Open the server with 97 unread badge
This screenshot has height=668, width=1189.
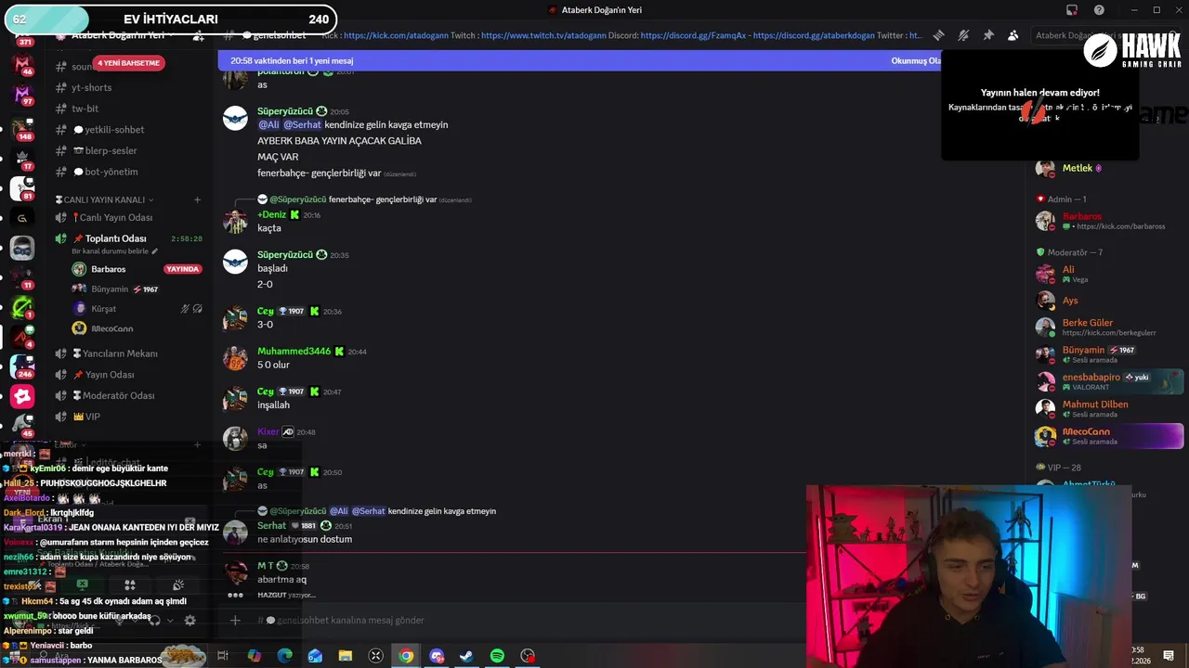22,95
